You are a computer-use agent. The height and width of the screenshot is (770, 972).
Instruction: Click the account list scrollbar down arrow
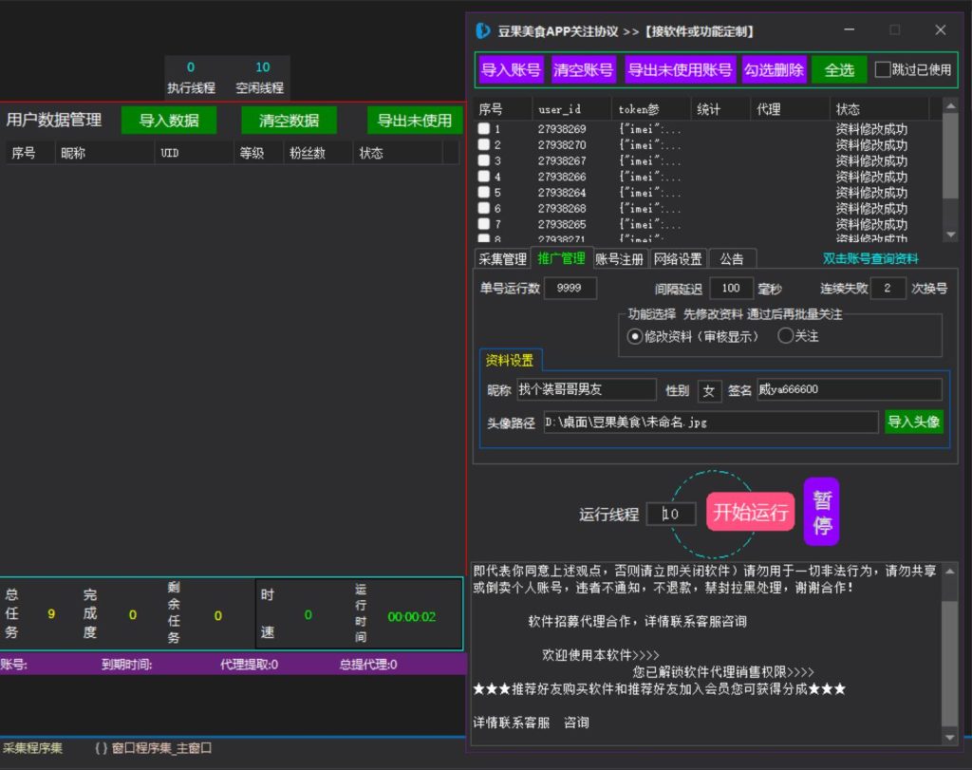tap(949, 235)
